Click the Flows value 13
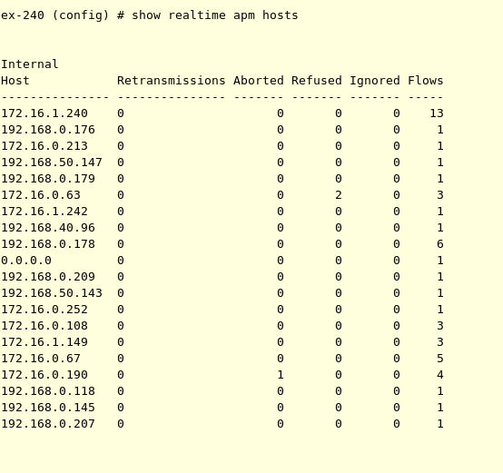 [x=437, y=113]
